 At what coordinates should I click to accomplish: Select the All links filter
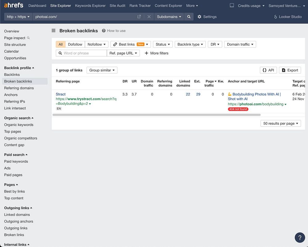60,44
